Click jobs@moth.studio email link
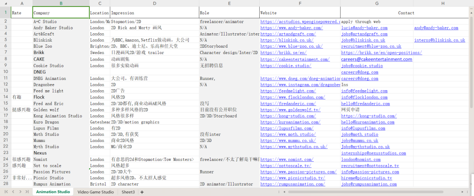474x196 pixels. pos(360,135)
